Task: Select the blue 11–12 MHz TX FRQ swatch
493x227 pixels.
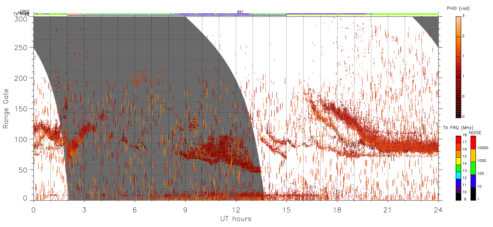Action: point(458,182)
